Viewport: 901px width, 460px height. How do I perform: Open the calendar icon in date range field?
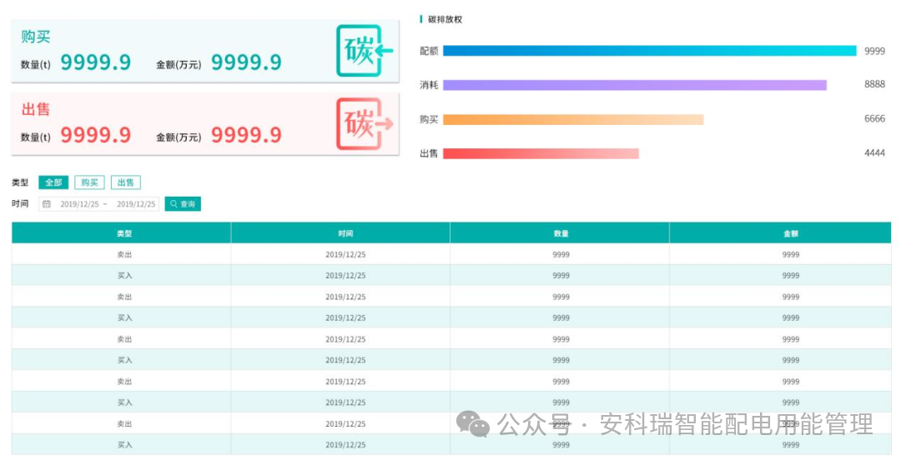(47, 204)
